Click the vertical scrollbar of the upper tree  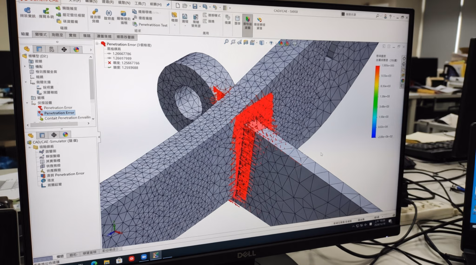point(92,79)
